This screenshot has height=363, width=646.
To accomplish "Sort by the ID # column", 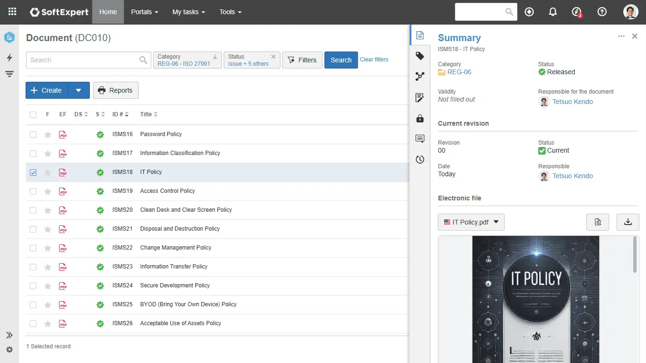I will pyautogui.click(x=121, y=114).
